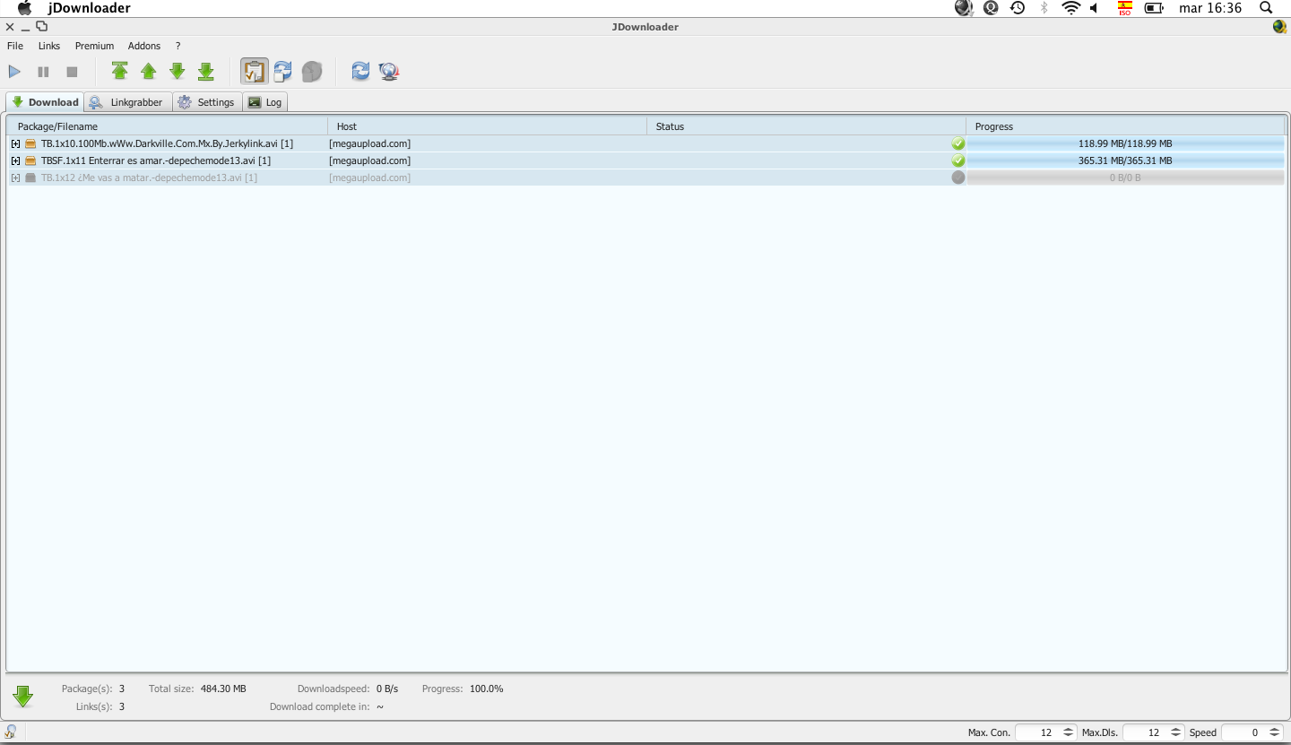Open the Apple menu
The width and height of the screenshot is (1291, 745).
[x=24, y=8]
